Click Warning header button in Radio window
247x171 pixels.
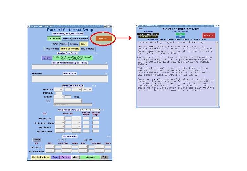[141, 34]
